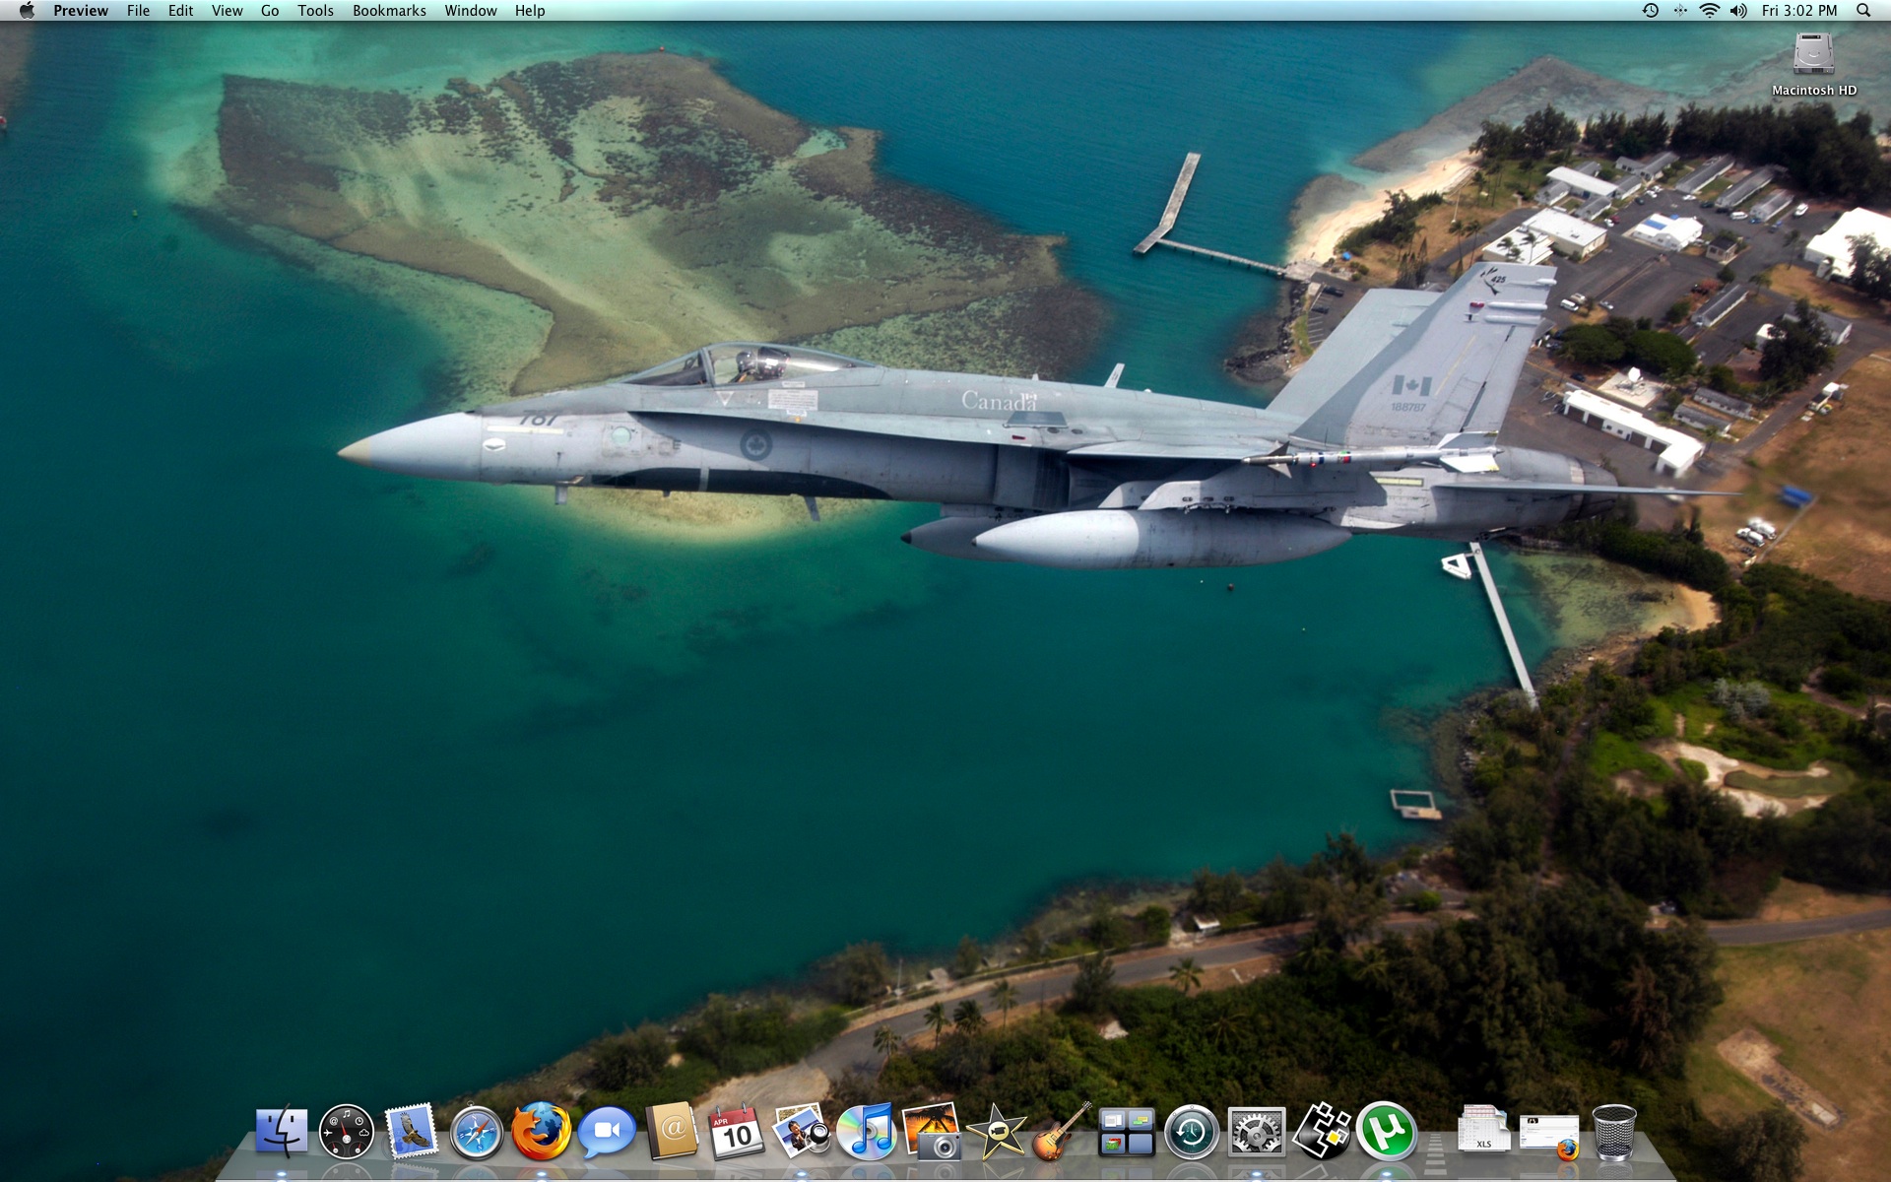Open the GarageBand guitar icon
The width and height of the screenshot is (1891, 1182).
[1062, 1131]
